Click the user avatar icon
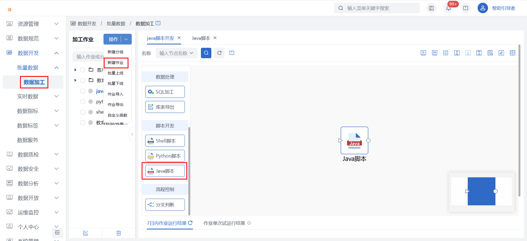The image size is (527, 241). (x=483, y=8)
